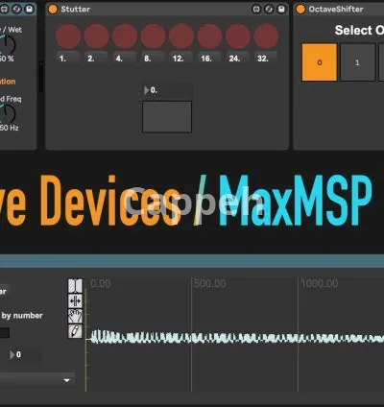The width and height of the screenshot is (384, 407).
Task: Click the number box labeled 1.
Action: click(68, 59)
